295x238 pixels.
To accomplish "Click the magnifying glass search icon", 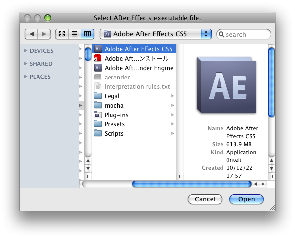I will tap(221, 34).
